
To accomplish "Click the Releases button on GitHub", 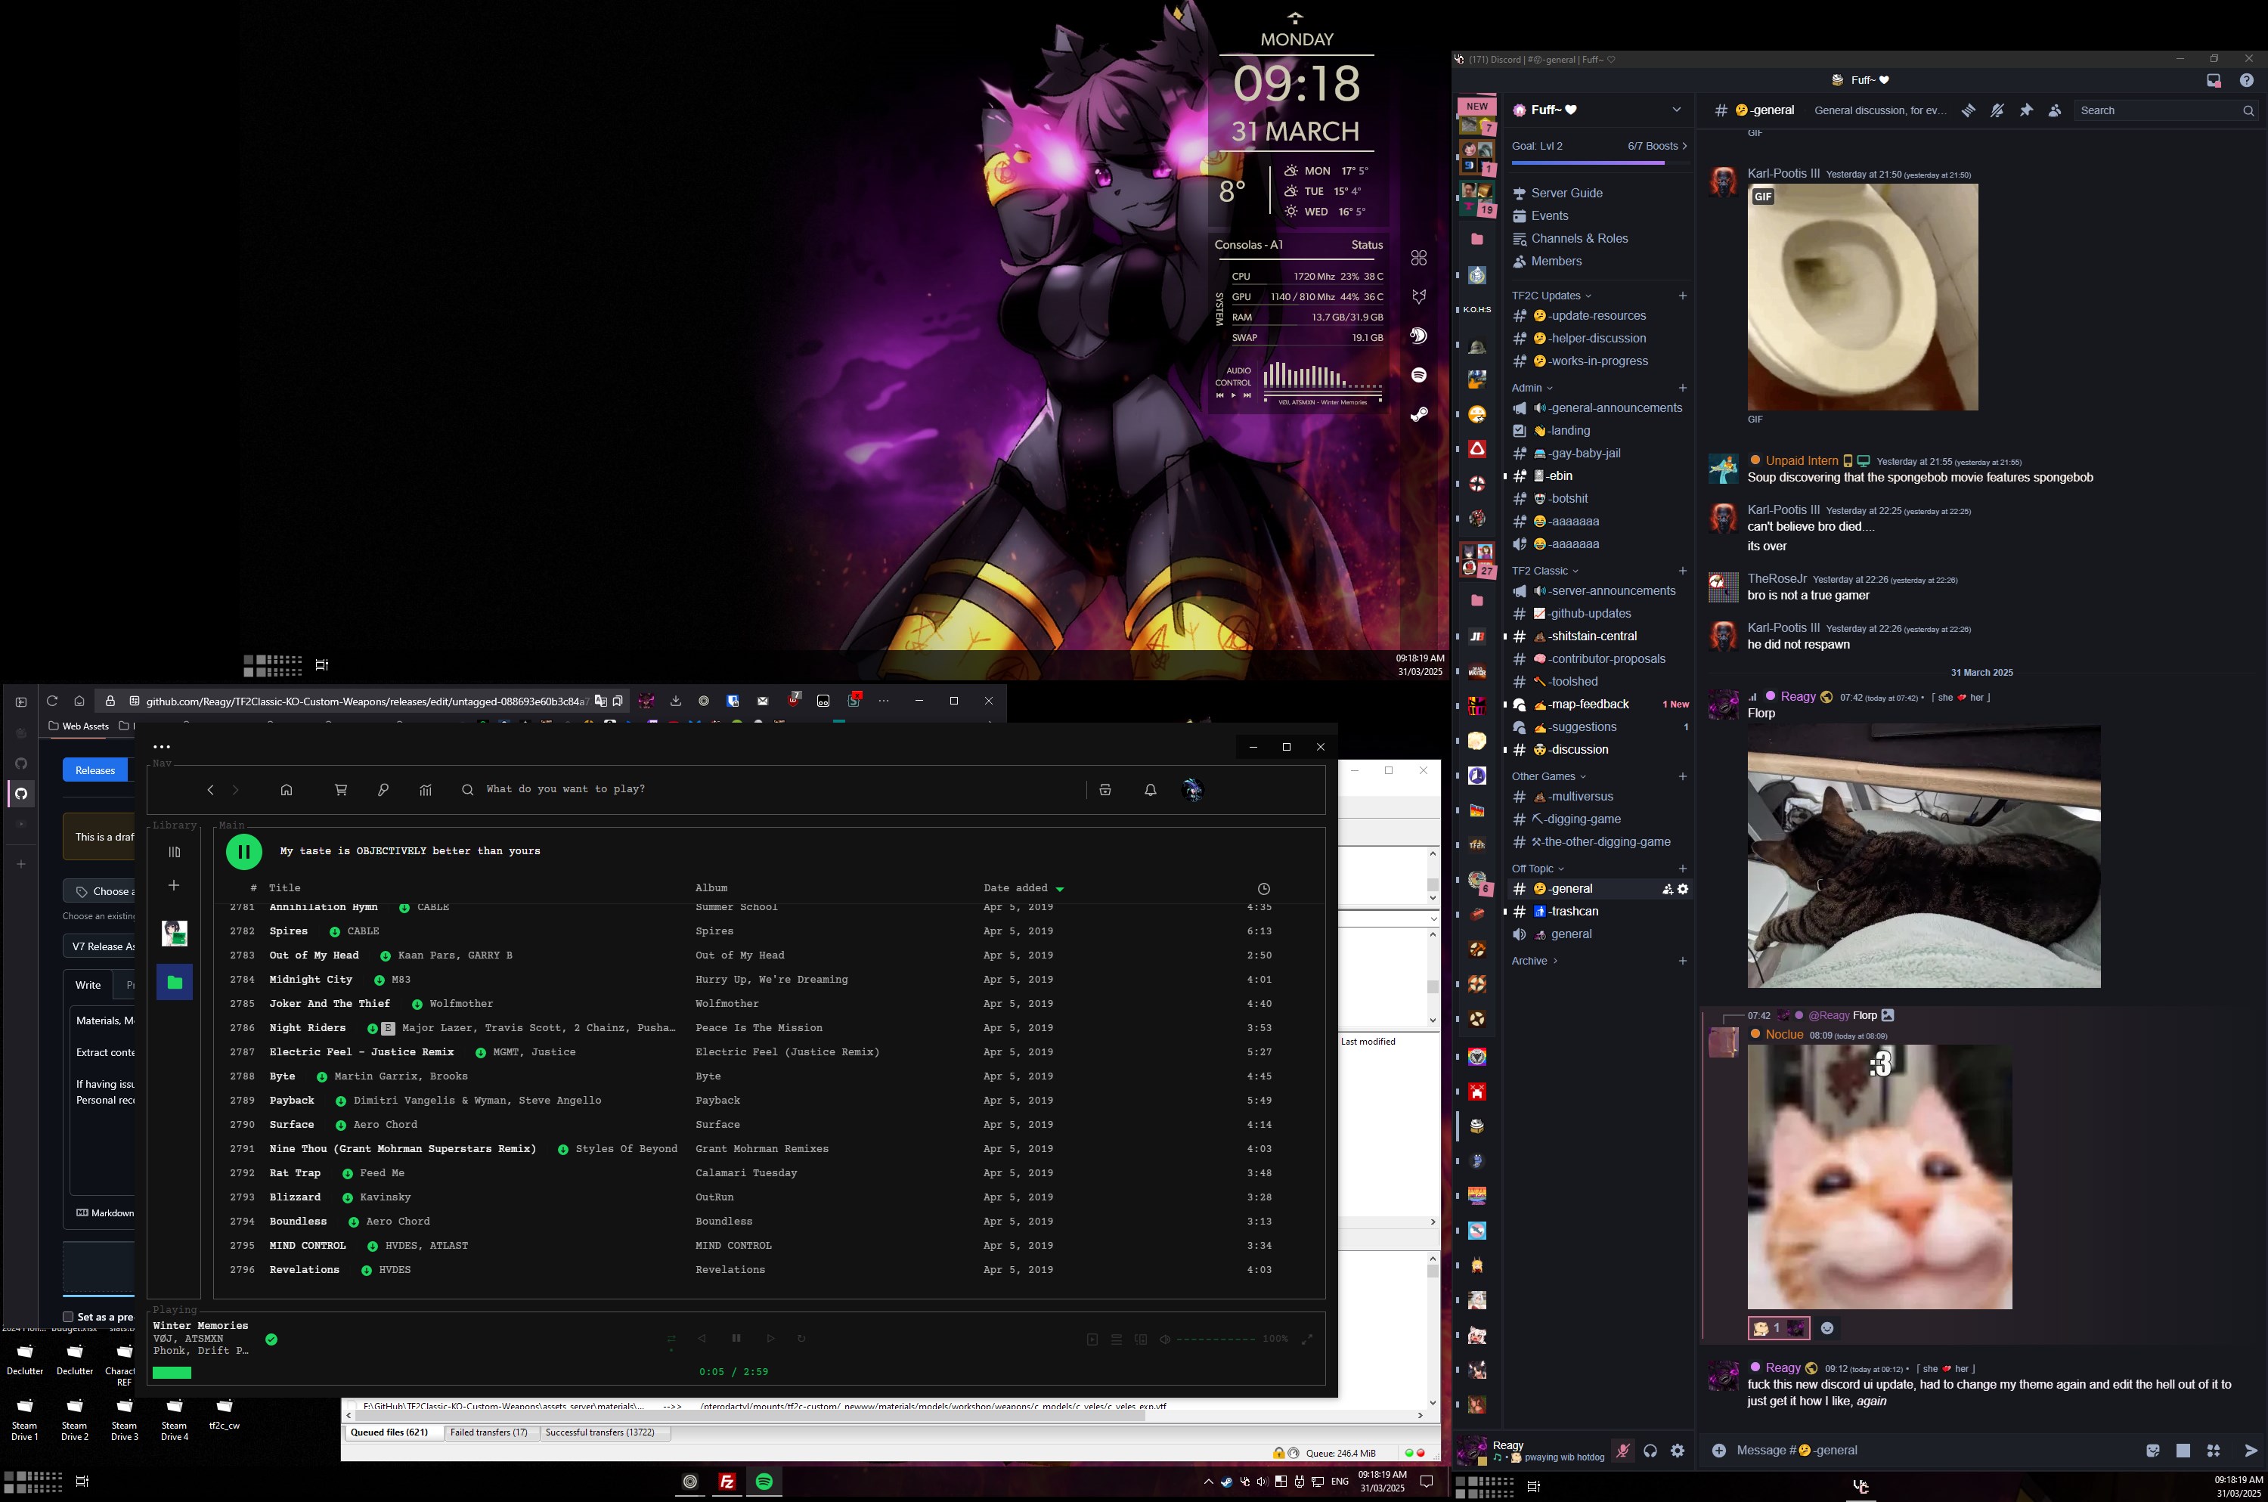I will point(94,770).
